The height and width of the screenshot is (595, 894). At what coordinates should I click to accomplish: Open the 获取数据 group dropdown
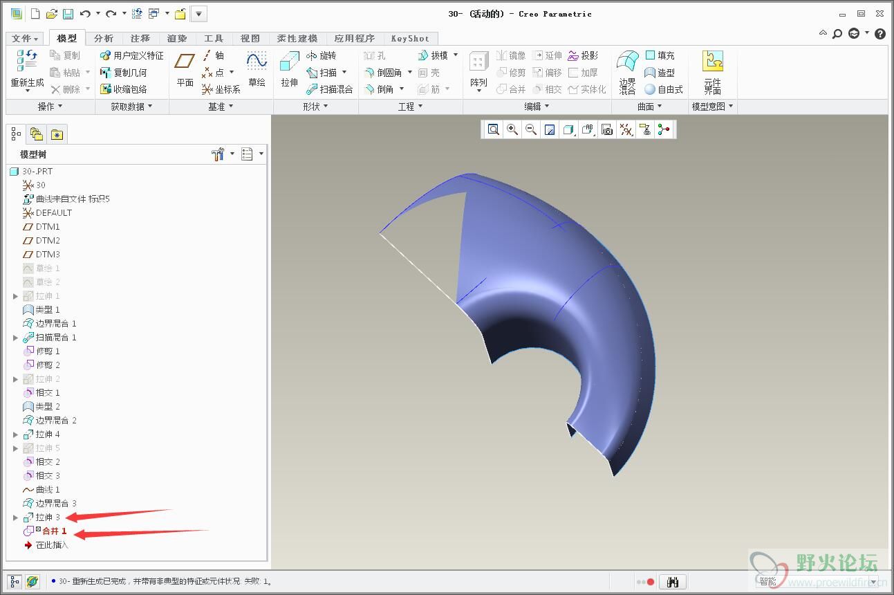click(x=131, y=107)
